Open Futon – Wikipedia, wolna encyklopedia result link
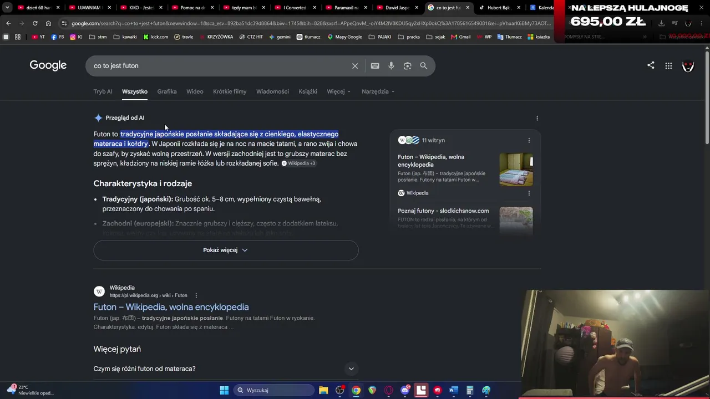Image resolution: width=710 pixels, height=399 pixels. coord(171,307)
